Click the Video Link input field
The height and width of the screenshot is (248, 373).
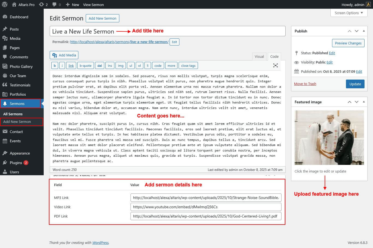coord(206,207)
